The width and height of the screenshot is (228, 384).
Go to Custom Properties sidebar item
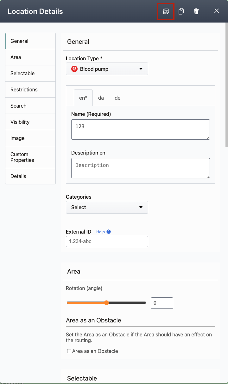click(30, 157)
